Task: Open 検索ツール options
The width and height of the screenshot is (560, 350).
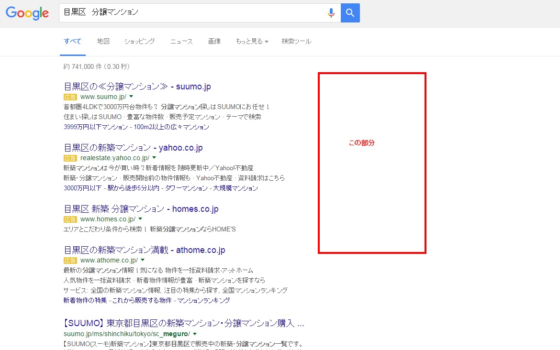Action: coord(296,42)
